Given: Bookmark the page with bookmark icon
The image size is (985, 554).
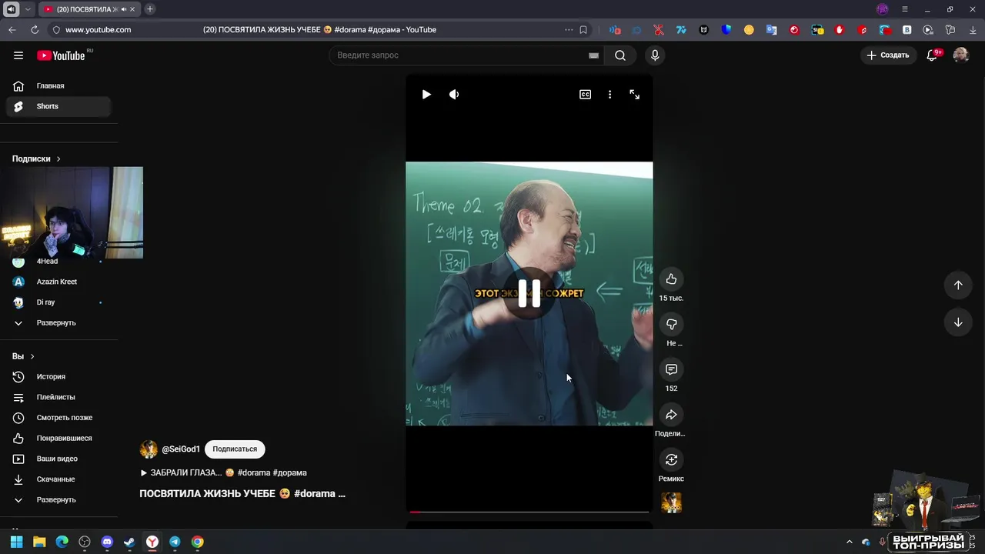Looking at the screenshot, I should point(583,30).
